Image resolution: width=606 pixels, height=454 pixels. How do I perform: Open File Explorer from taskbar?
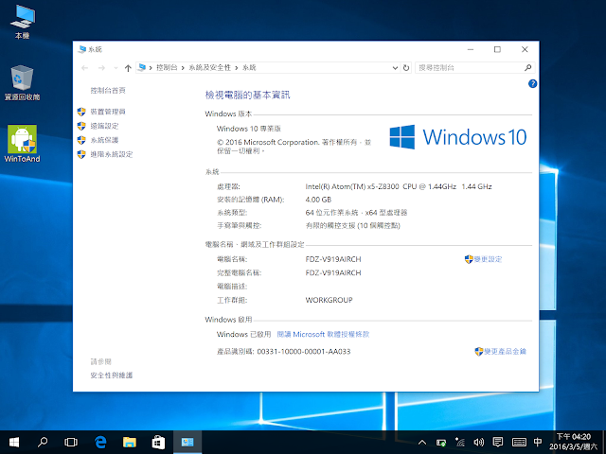click(x=130, y=442)
